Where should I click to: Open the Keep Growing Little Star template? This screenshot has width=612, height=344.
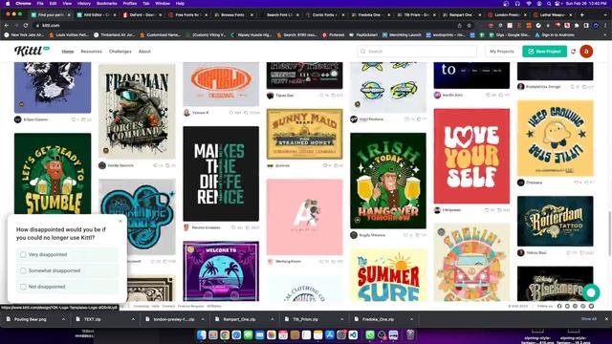pos(555,139)
